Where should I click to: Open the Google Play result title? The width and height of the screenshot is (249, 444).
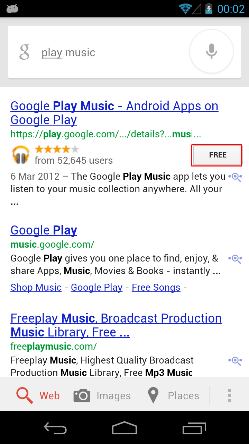(44, 230)
